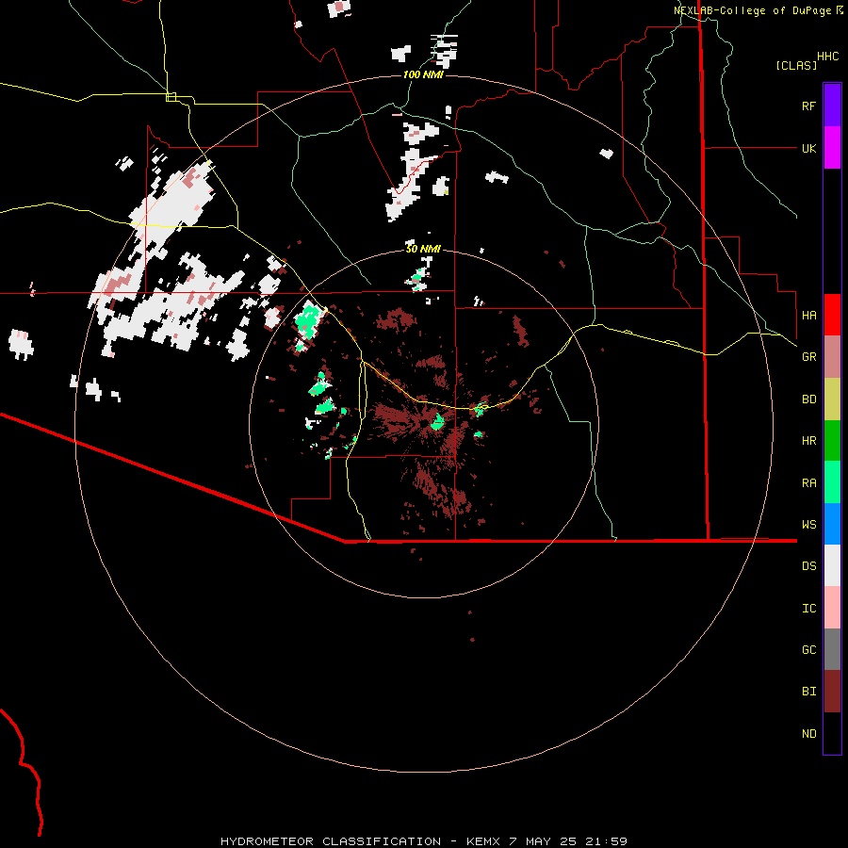This screenshot has height=848, width=848.
Task: Select the light pink IC legend swatch
Action: coord(832,608)
